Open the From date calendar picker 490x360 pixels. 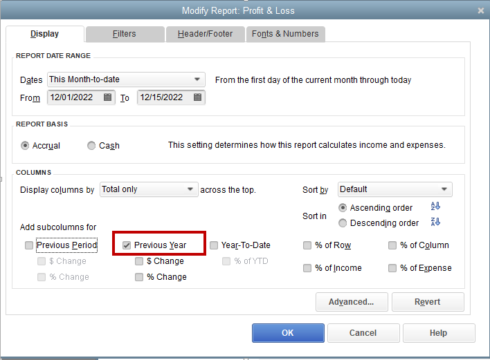pyautogui.click(x=107, y=97)
